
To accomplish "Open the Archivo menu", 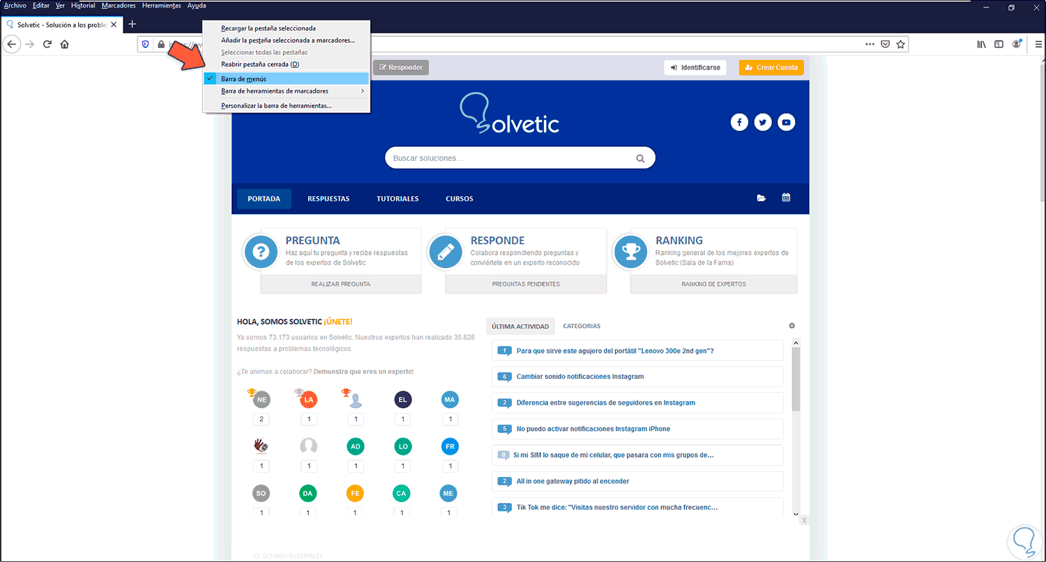I will [x=15, y=6].
